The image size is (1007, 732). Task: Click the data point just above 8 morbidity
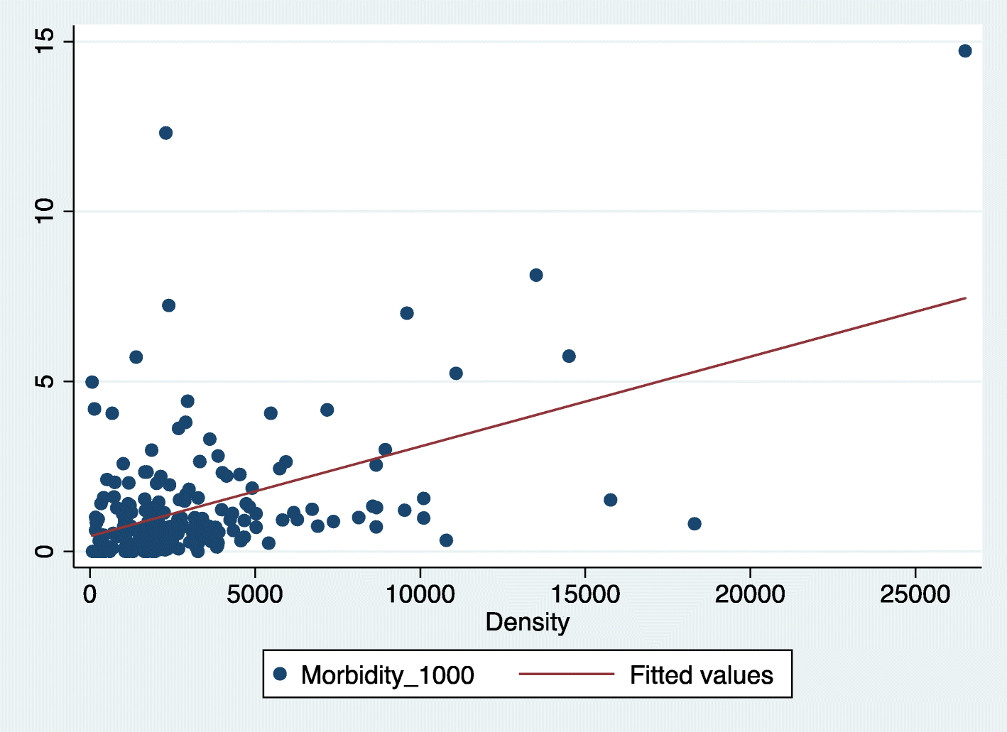[535, 275]
